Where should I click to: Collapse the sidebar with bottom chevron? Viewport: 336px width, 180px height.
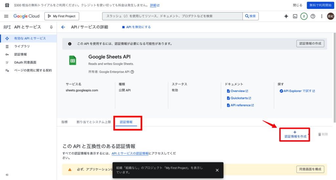pos(7,175)
